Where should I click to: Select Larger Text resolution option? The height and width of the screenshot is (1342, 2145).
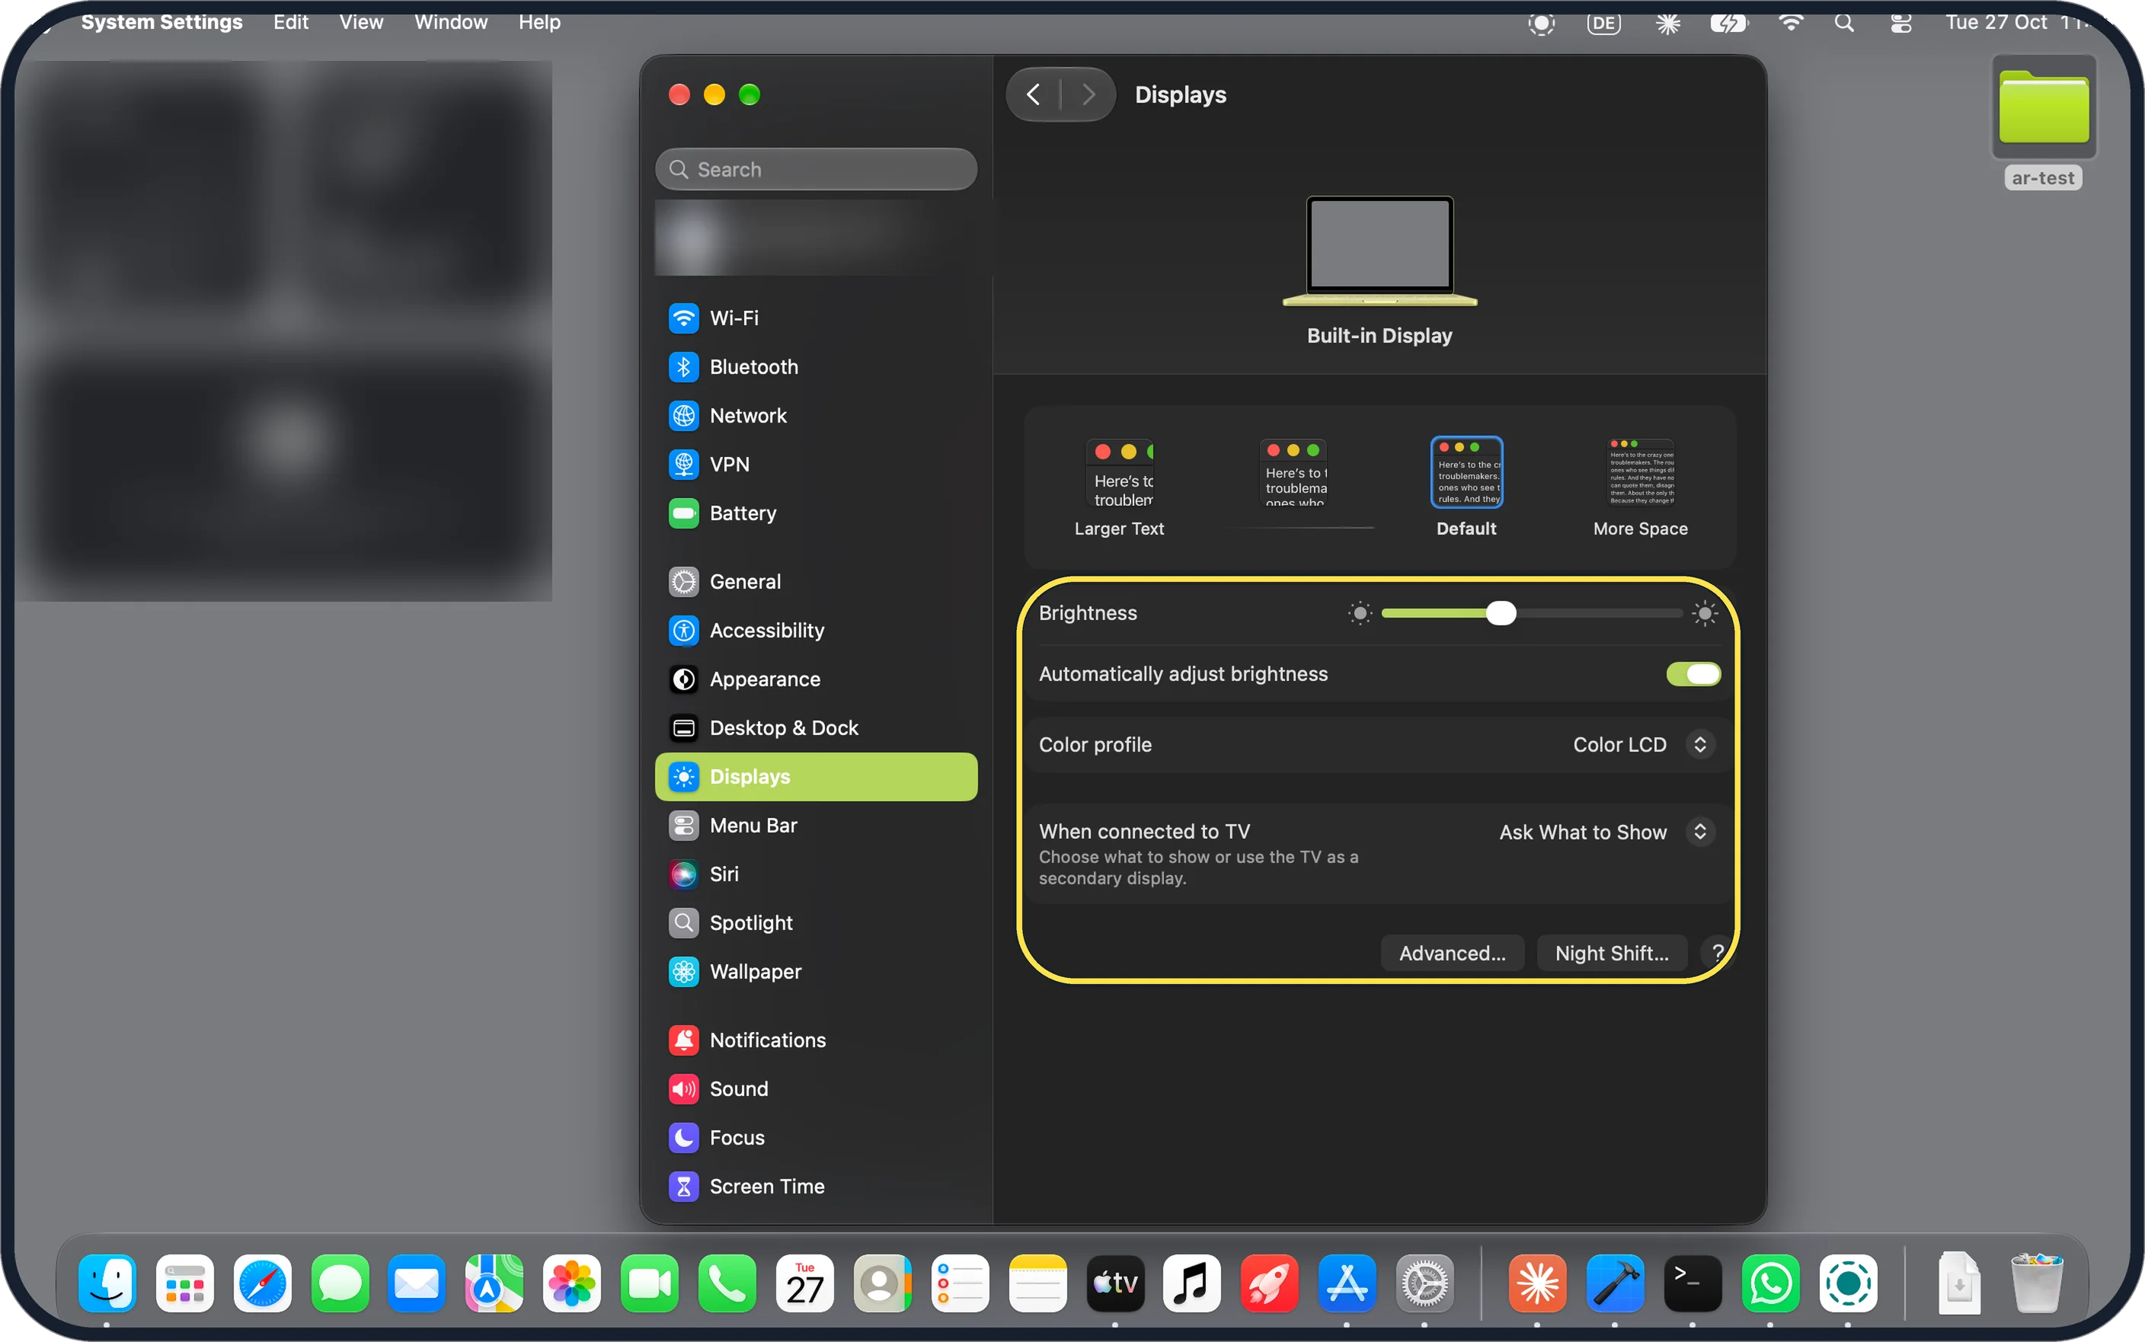1119,487
